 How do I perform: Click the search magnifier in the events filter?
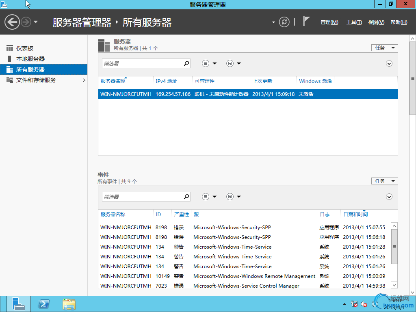coord(186,196)
